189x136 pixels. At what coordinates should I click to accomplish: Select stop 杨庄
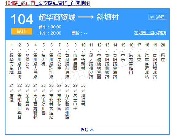pyautogui.click(x=163, y=57)
